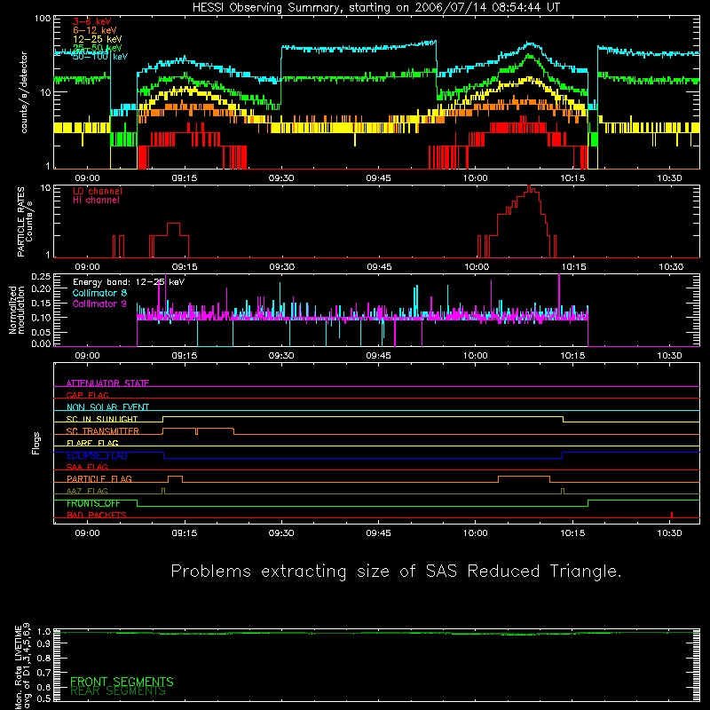This screenshot has width=710, height=710.
Task: Click the HESSI Observing Summary title text
Action: pos(375,8)
